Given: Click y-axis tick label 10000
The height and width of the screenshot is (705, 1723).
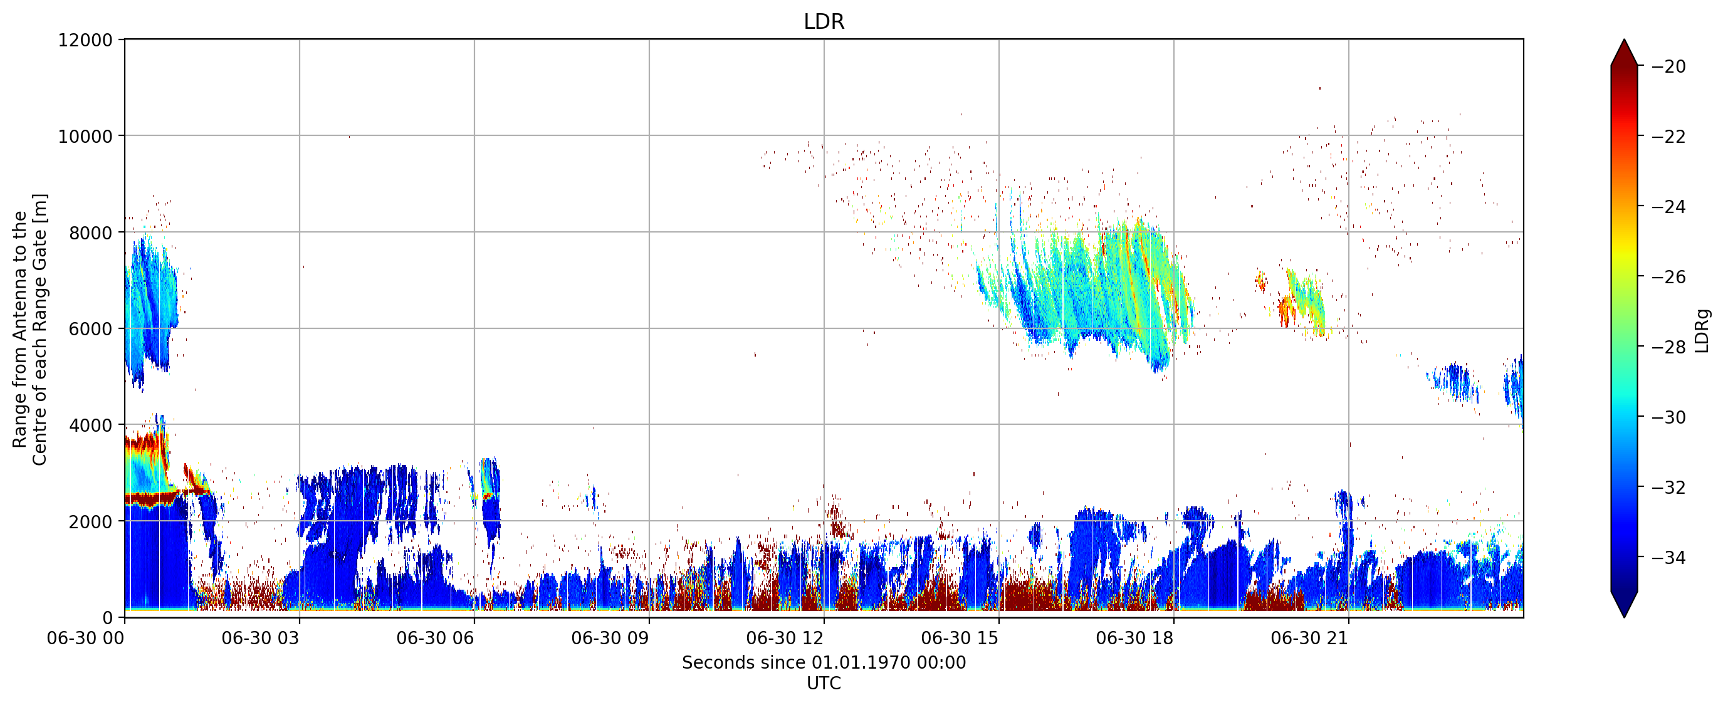Looking at the screenshot, I should coord(85,137).
